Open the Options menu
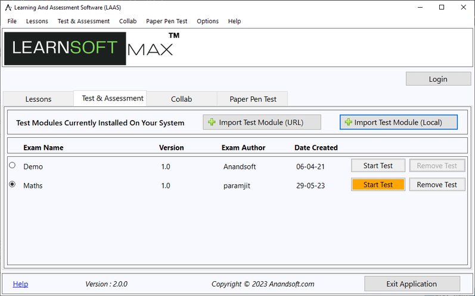Image resolution: width=475 pixels, height=296 pixels. [207, 21]
